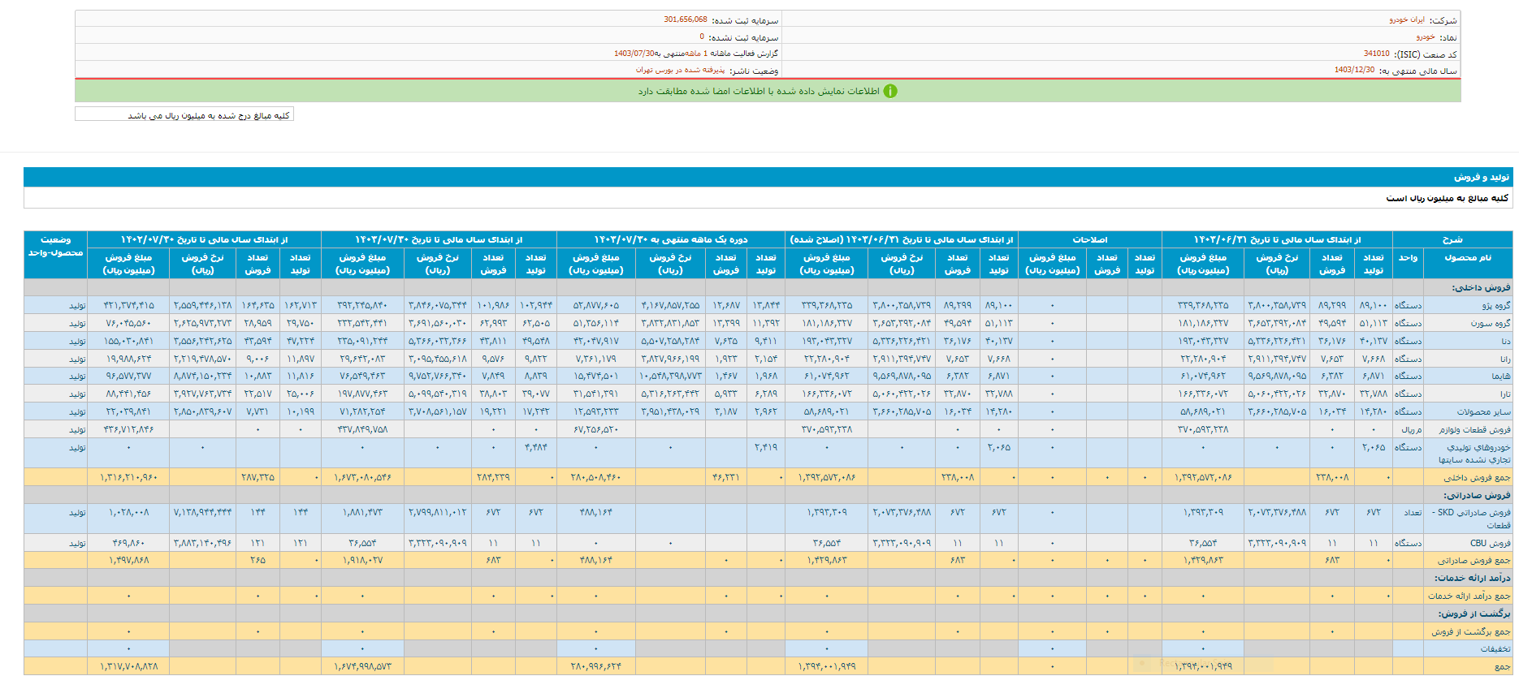
Task: Select the دنا product row name
Action: (x=1505, y=342)
